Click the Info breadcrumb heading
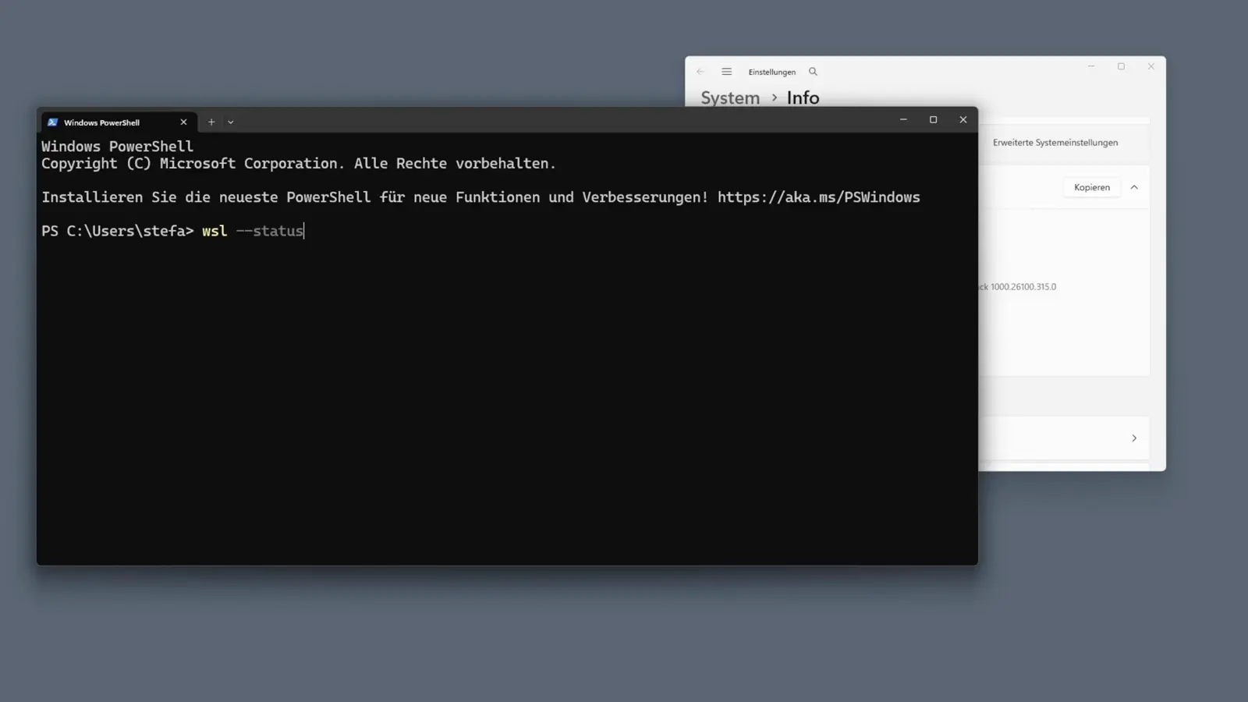1248x702 pixels. (803, 97)
